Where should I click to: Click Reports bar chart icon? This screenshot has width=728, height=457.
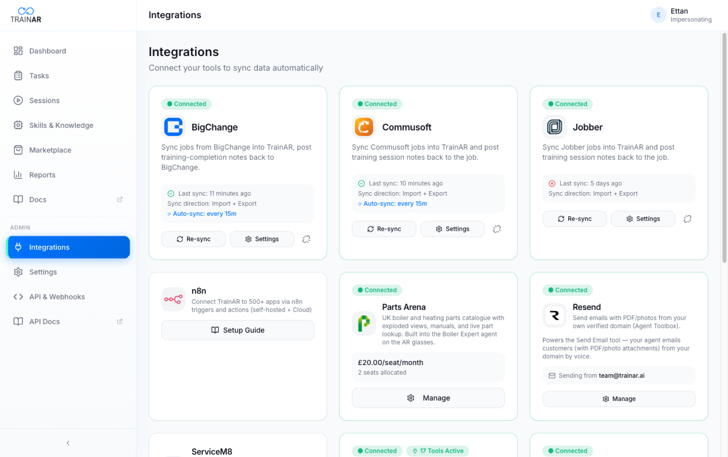click(18, 175)
